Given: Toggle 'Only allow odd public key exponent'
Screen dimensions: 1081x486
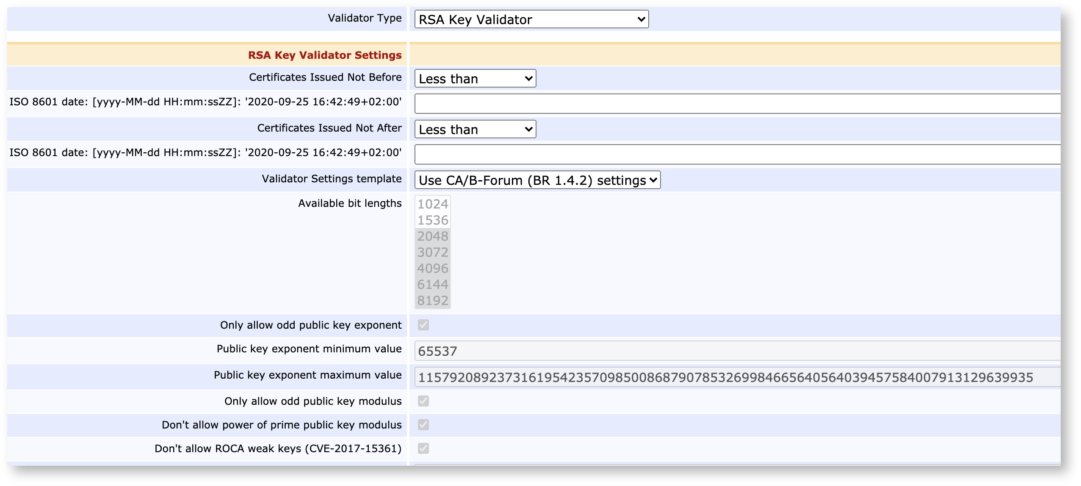Looking at the screenshot, I should point(423,325).
